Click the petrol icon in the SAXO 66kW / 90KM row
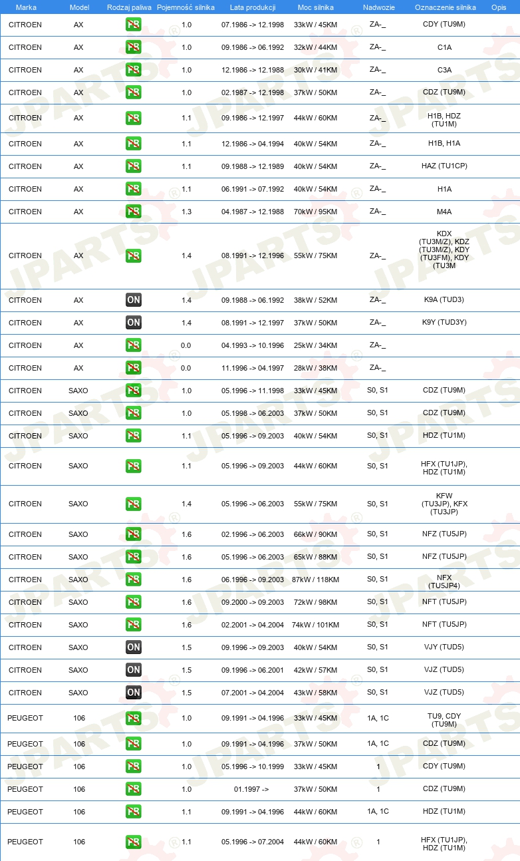 coord(134,534)
